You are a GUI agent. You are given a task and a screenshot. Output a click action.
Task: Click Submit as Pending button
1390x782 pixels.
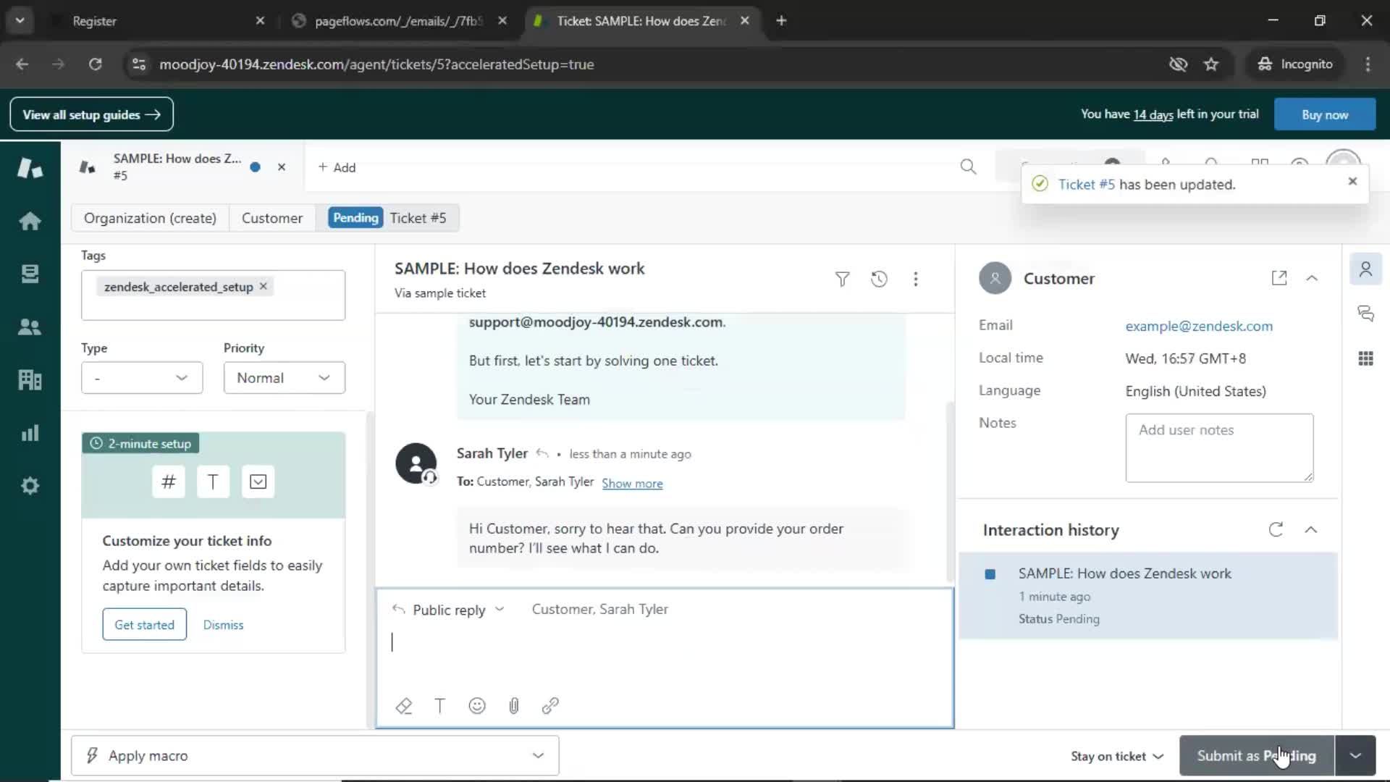tap(1256, 755)
